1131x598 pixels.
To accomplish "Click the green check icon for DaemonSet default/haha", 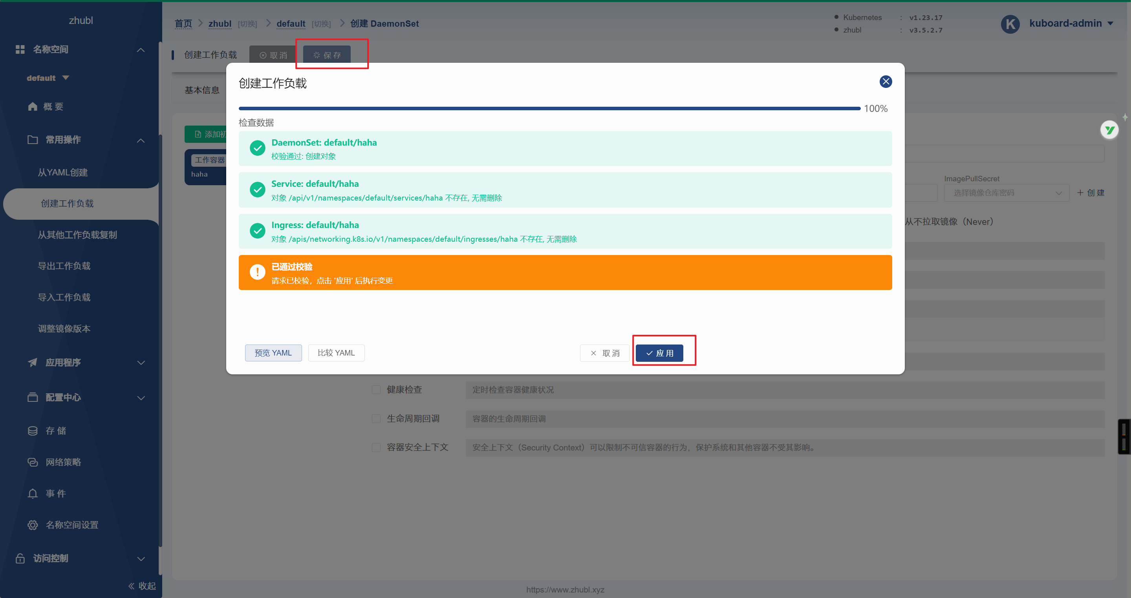I will [257, 148].
